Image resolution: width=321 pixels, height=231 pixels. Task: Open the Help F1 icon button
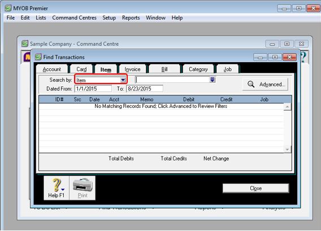point(57,188)
